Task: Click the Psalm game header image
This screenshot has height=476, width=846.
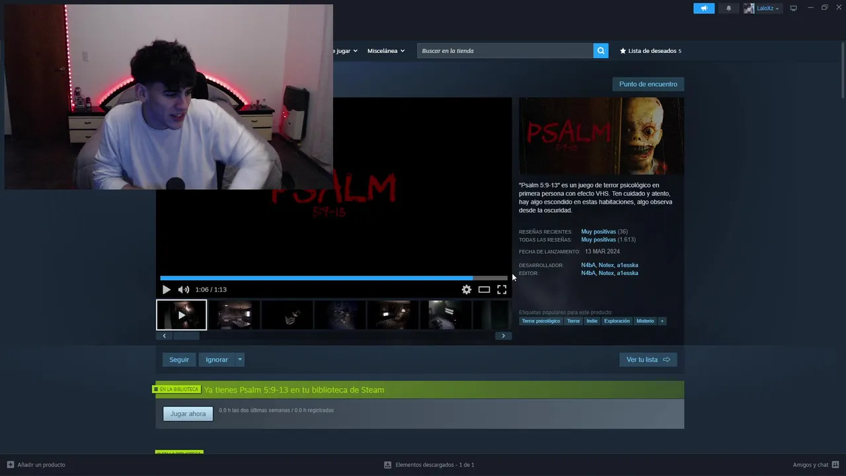Action: pos(601,136)
